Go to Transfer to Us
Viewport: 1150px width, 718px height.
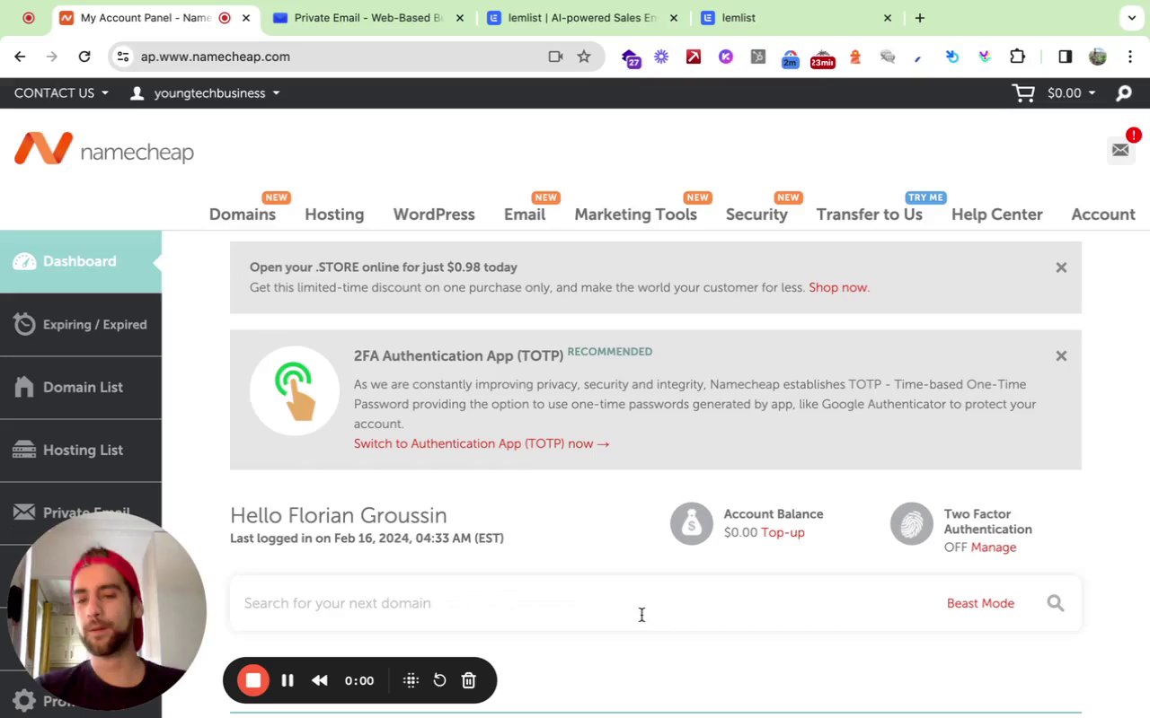click(870, 215)
